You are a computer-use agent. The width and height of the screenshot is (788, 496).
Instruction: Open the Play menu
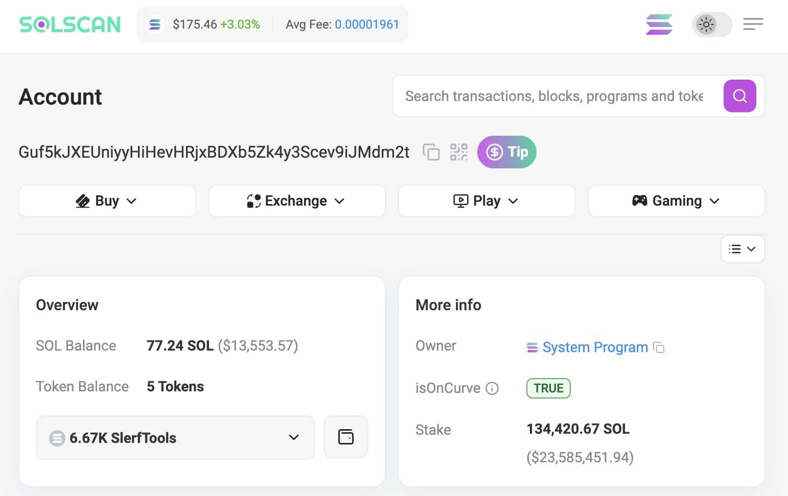[486, 201]
